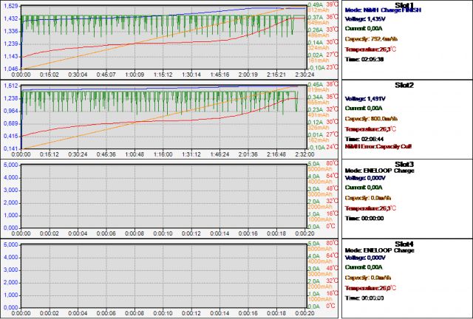This screenshot has width=473, height=319.
Task: Click Slot4 'Mode: ENELOOP Charge' text
Action: tap(379, 250)
